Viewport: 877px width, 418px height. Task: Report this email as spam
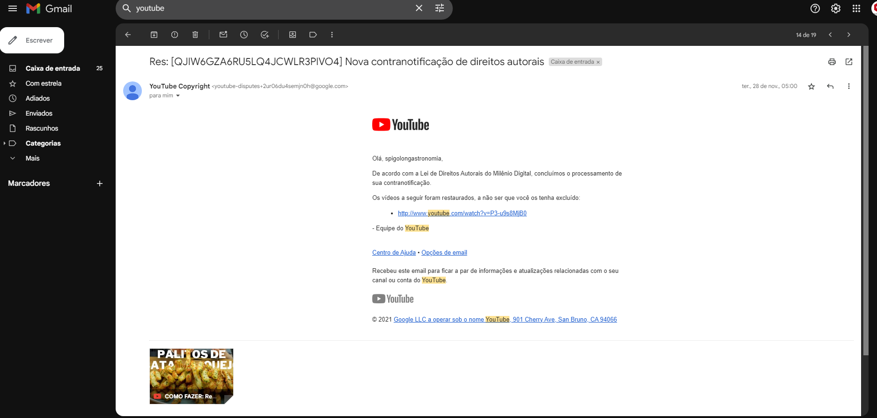[175, 35]
